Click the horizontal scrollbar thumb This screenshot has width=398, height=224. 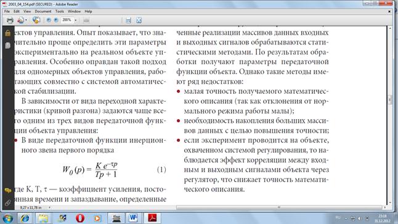[x=278, y=207]
